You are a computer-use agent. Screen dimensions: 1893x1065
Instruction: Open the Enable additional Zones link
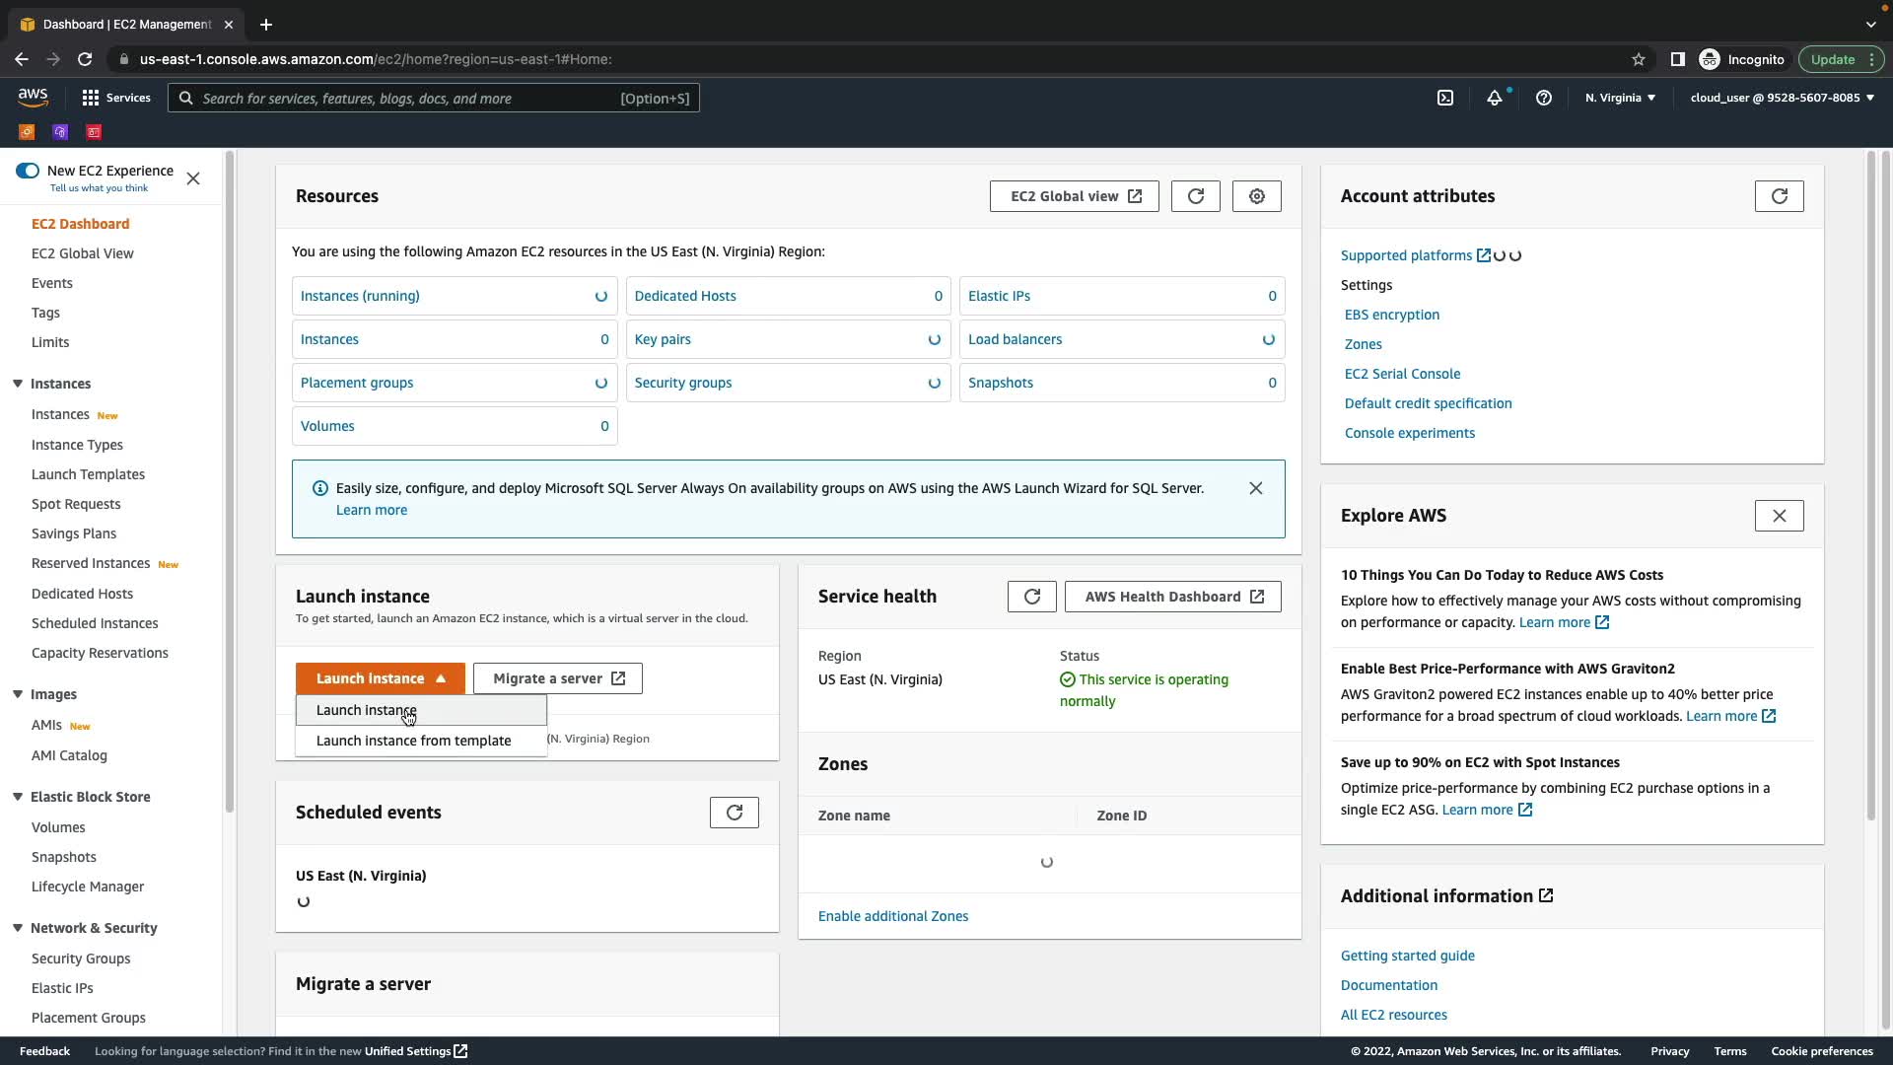coord(892,916)
